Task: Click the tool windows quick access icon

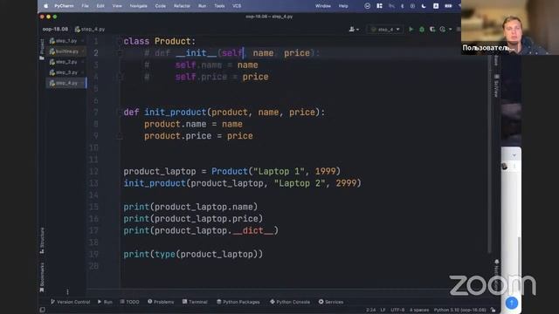Action: click(43, 311)
